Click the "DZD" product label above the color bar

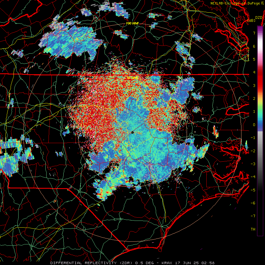click(259, 18)
